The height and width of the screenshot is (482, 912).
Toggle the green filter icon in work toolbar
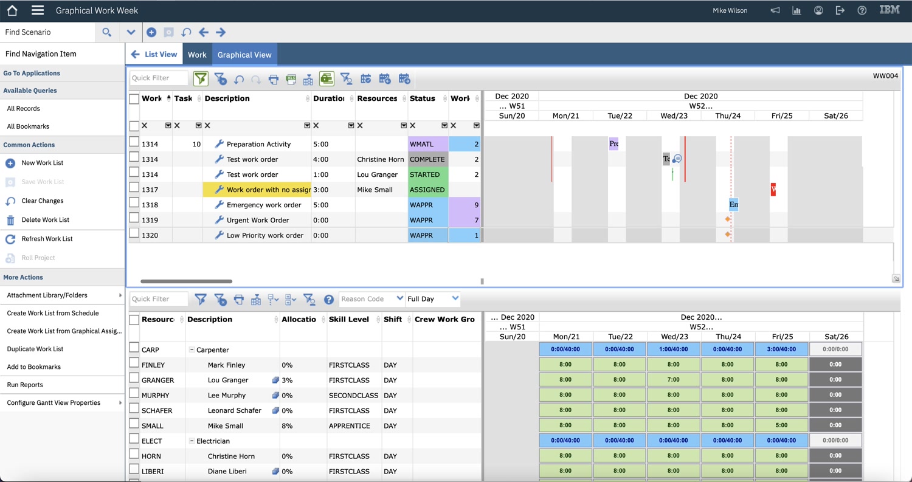pos(201,78)
